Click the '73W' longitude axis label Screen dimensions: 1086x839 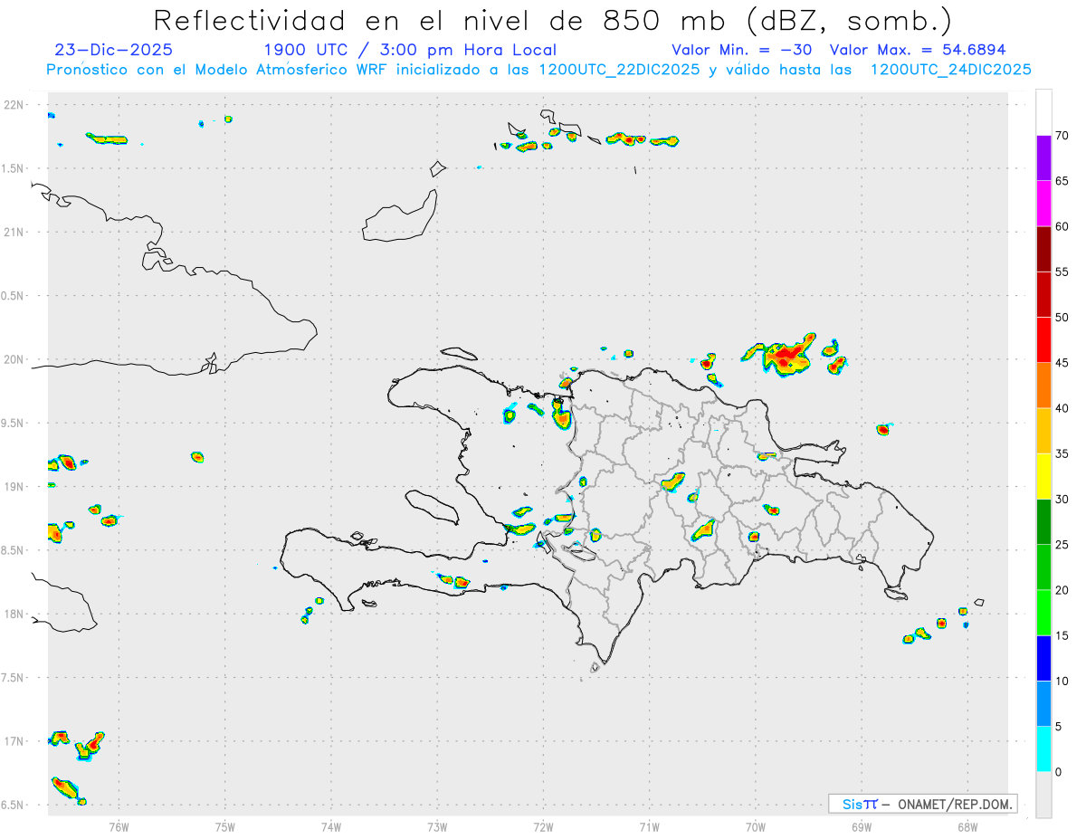tap(437, 826)
